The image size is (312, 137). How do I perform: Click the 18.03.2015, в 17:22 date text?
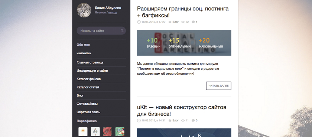[x=153, y=22]
